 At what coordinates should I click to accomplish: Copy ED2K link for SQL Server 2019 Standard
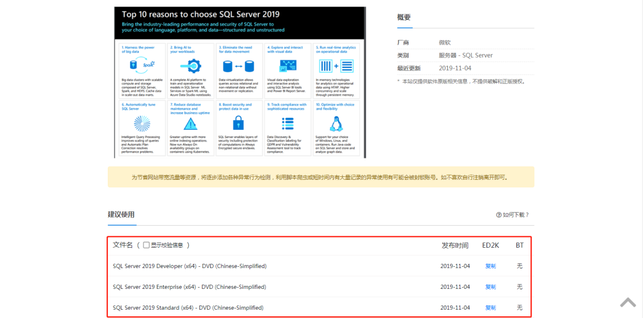click(491, 307)
